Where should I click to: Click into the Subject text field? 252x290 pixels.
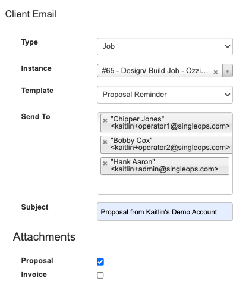(x=165, y=212)
